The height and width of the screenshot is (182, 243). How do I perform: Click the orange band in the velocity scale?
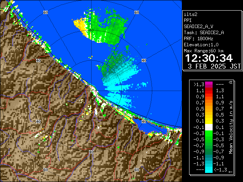click(209, 103)
